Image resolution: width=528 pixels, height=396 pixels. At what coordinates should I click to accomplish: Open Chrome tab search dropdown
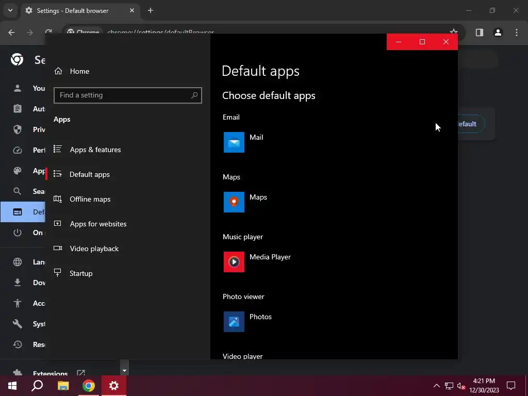[10, 10]
